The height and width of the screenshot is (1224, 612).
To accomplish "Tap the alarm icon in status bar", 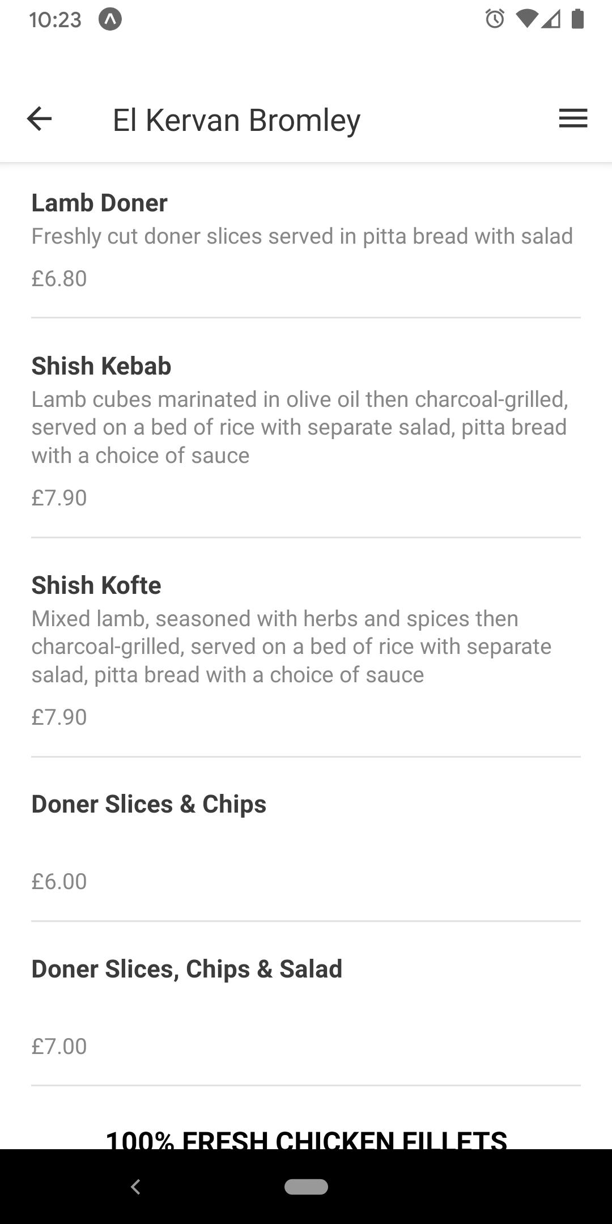I will click(x=495, y=19).
